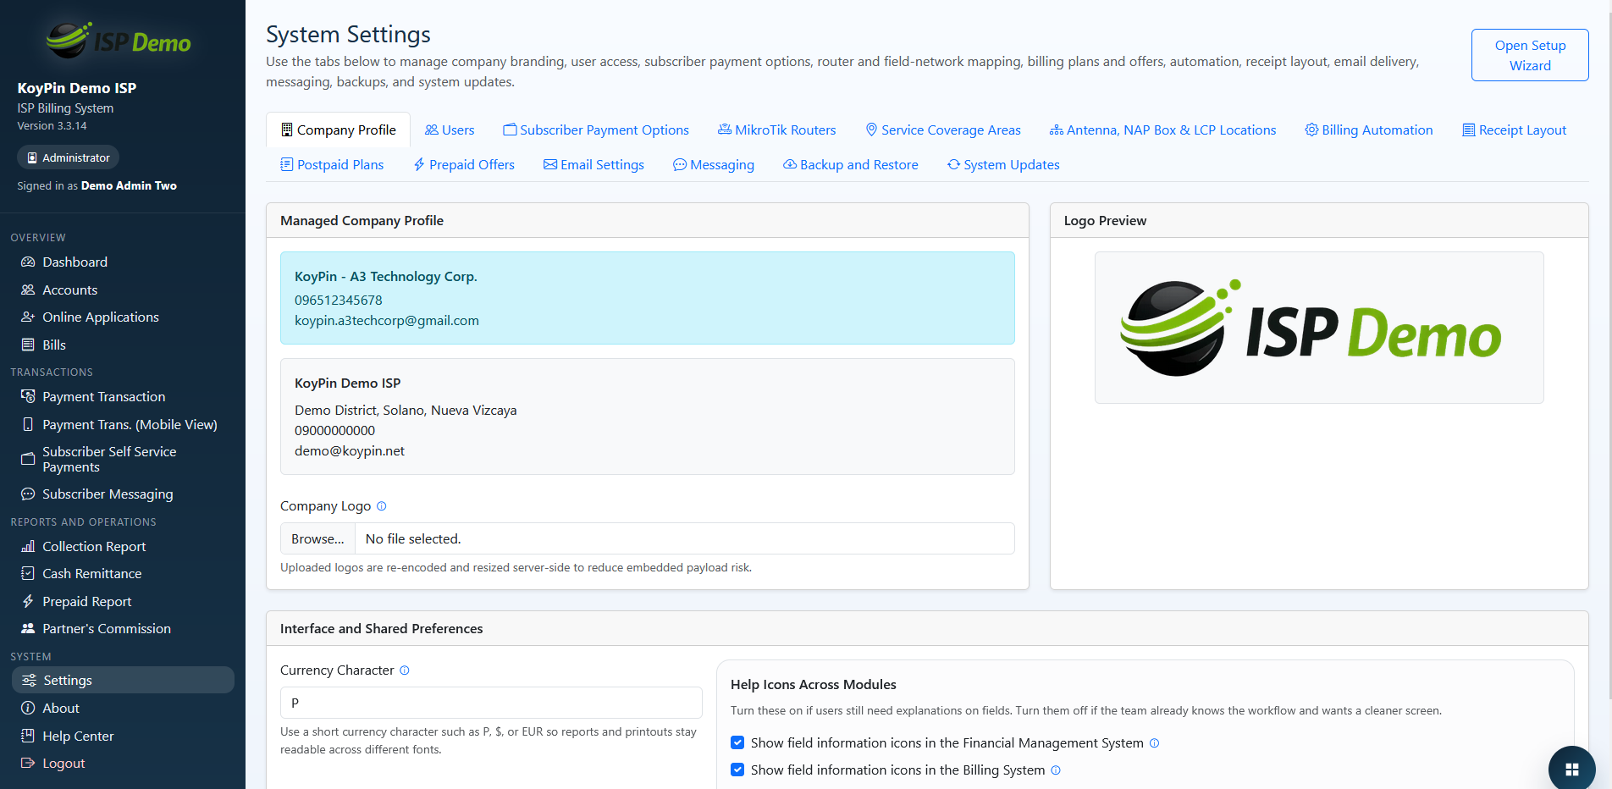Screen dimensions: 1612x789
Task: Toggle Financial Management System info icons checkbox
Action: pos(737,742)
